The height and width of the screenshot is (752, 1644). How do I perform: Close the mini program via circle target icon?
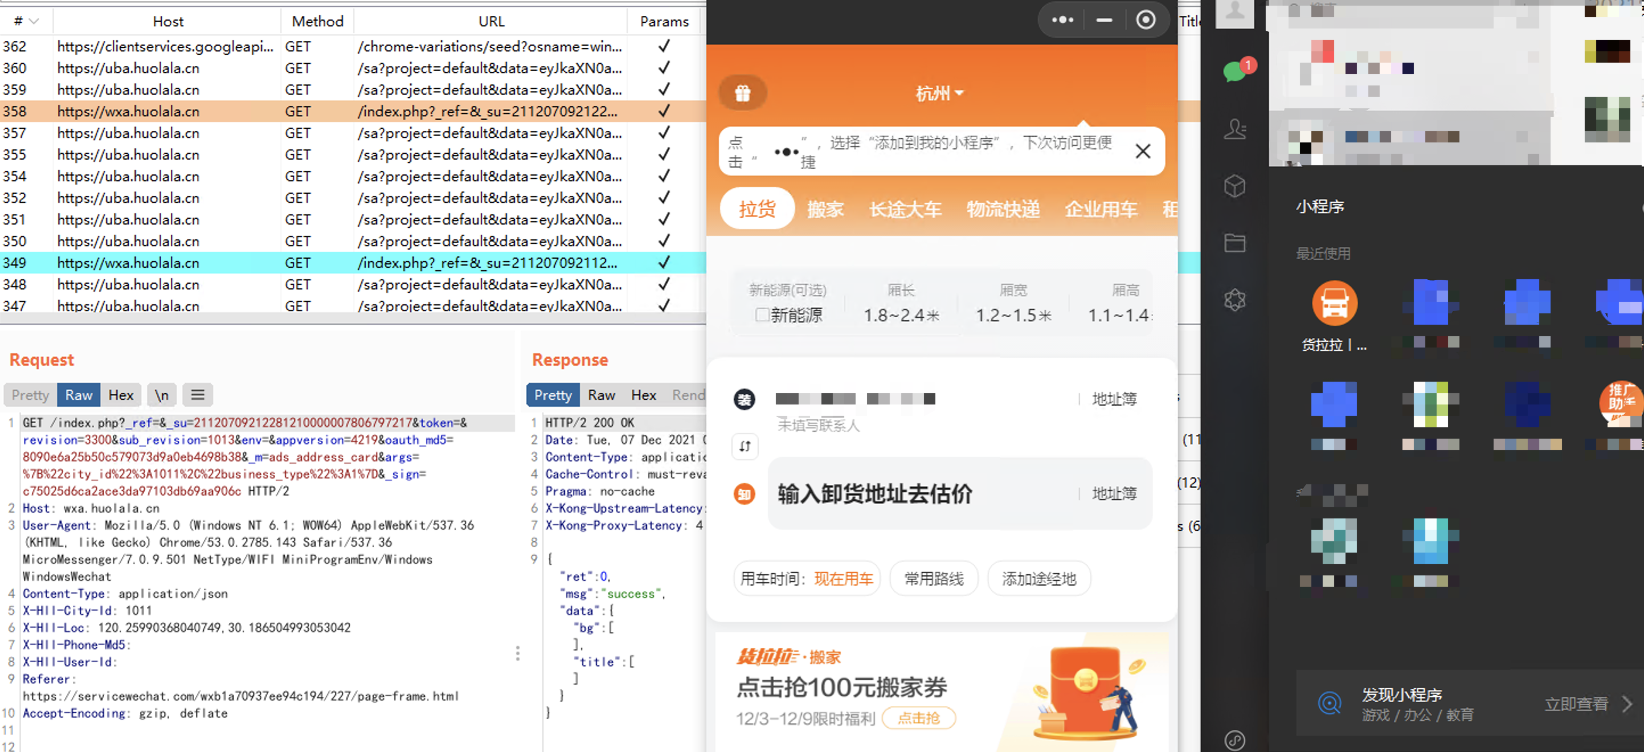tap(1146, 20)
